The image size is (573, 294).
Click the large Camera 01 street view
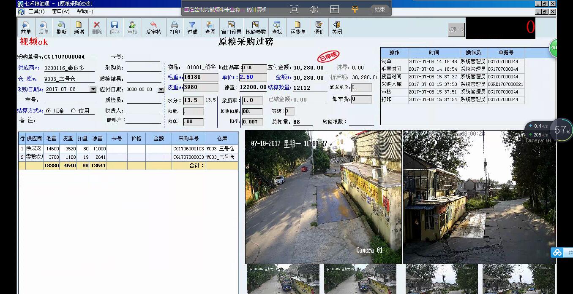tap(323, 197)
